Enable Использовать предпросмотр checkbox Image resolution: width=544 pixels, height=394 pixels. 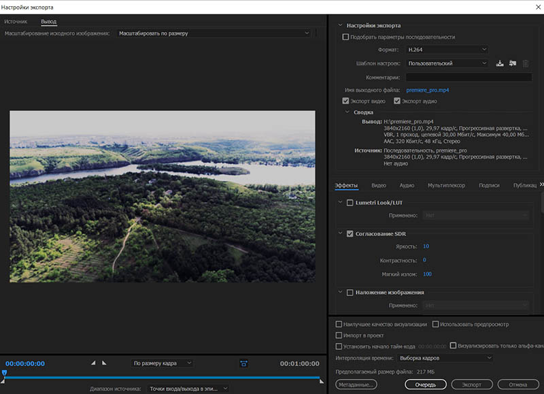(435, 324)
